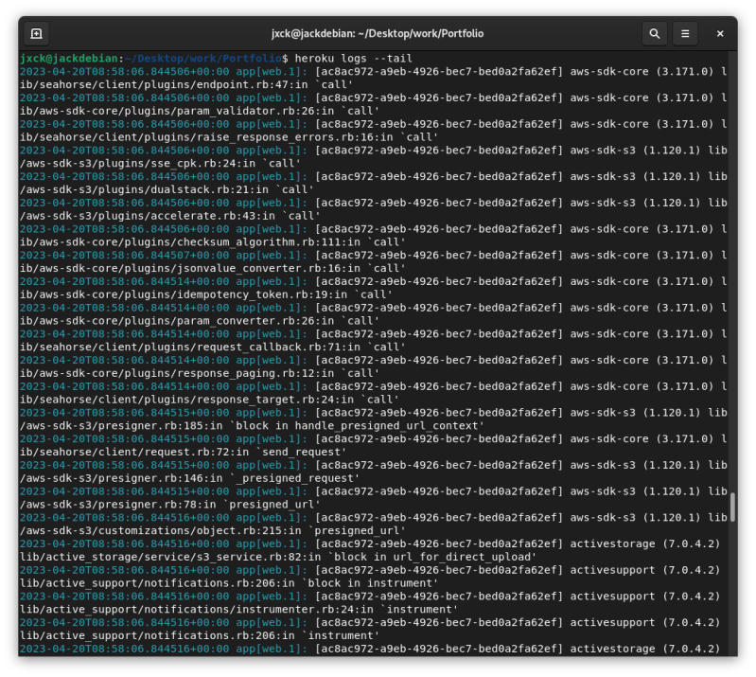Click the presigner.rb:78 presigned_url line
This screenshot has width=756, height=677.
point(169,505)
